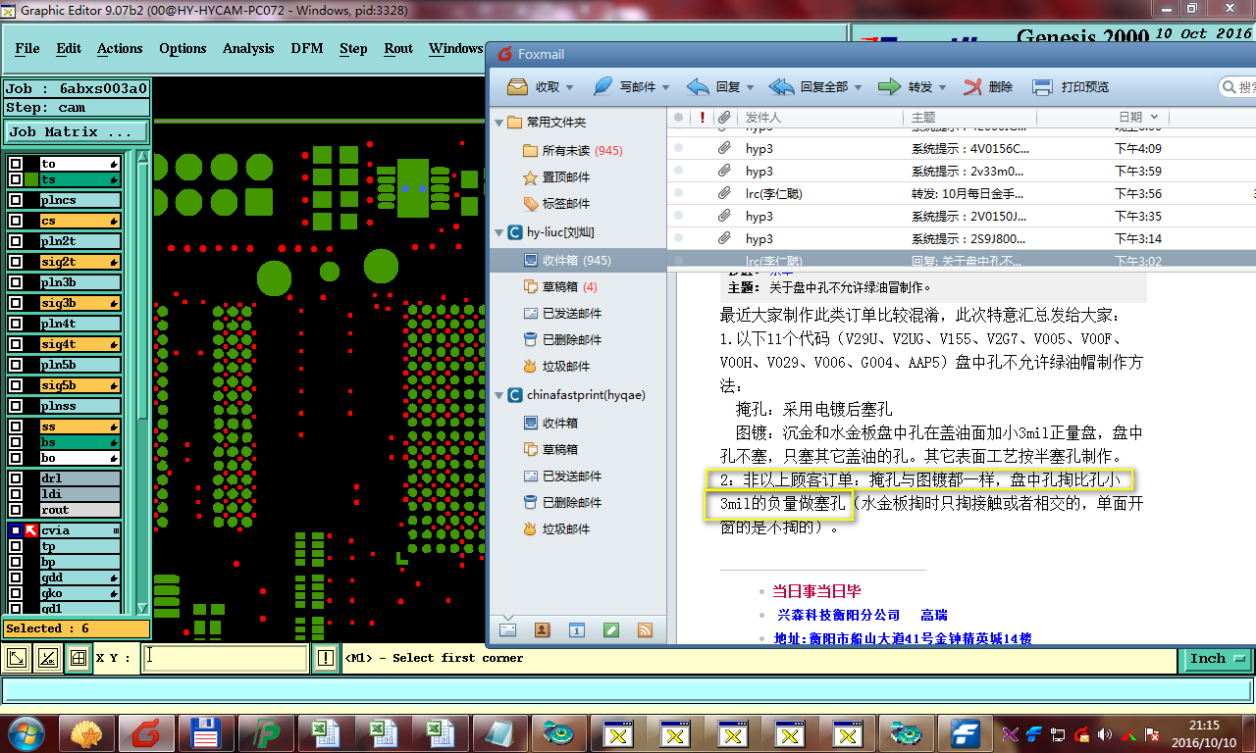Open the DFM menu
This screenshot has width=1256, height=753.
click(307, 48)
